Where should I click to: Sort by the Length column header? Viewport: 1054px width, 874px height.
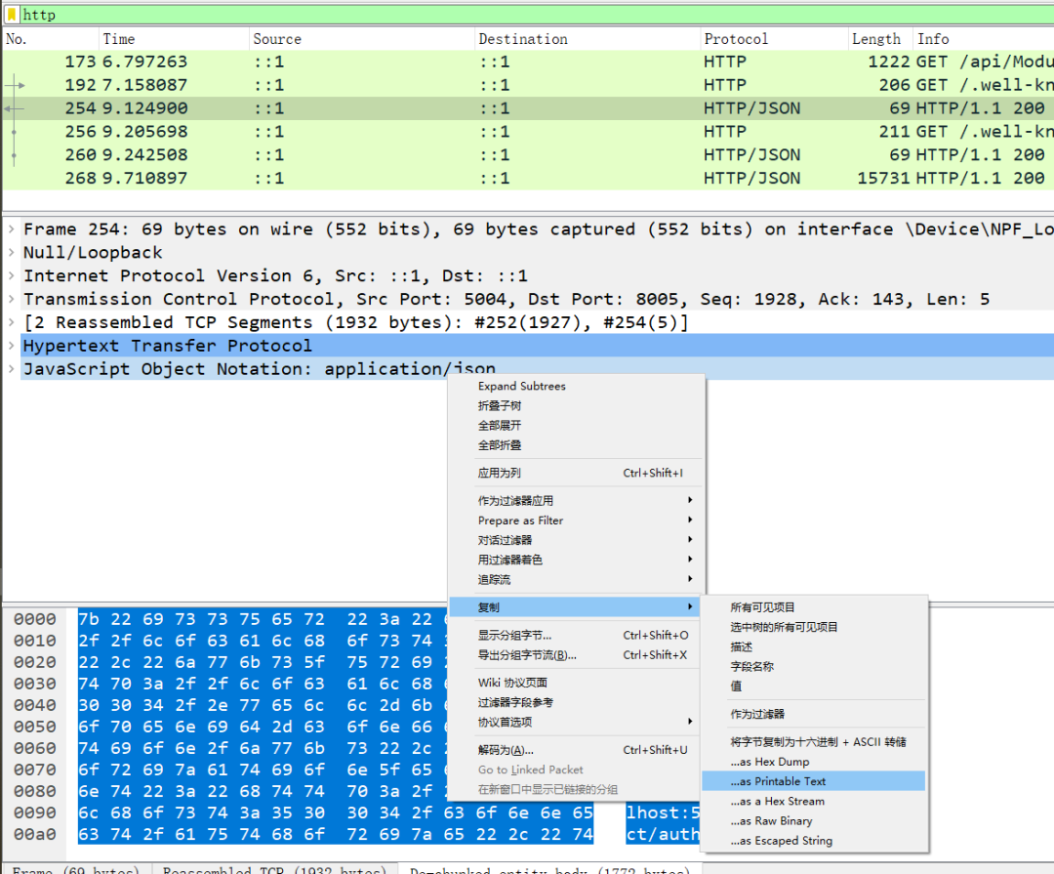[880, 39]
